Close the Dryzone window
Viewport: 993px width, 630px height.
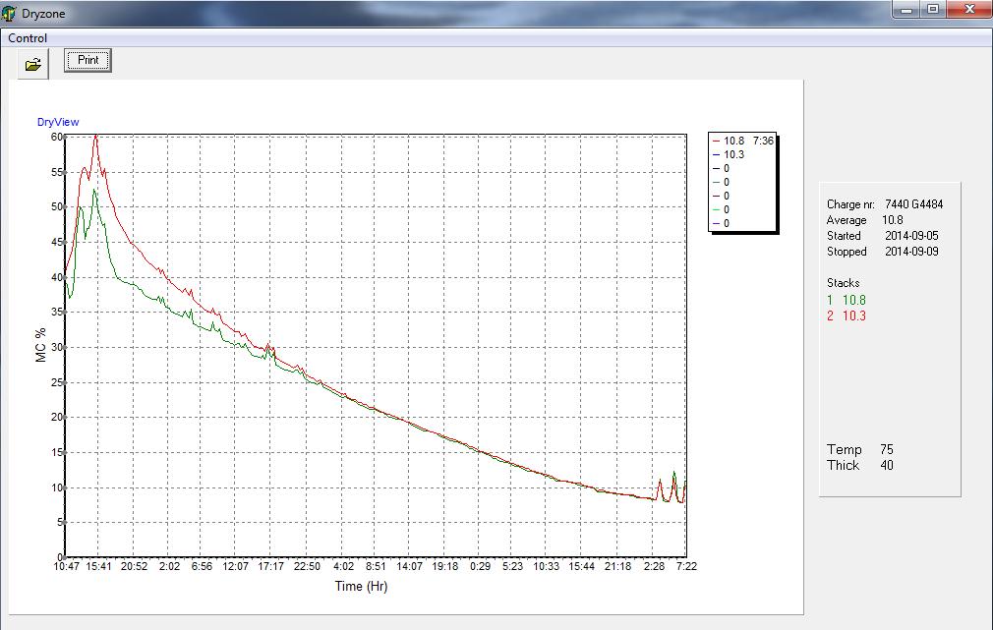coord(969,10)
